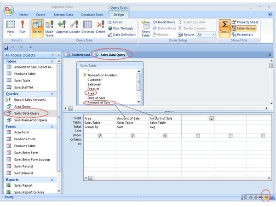Choose the Crosstab query type
276x207 pixels.
coord(88,27)
